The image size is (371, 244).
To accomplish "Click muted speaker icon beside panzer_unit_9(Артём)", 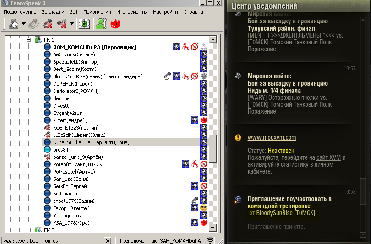I will pyautogui.click(x=47, y=157).
